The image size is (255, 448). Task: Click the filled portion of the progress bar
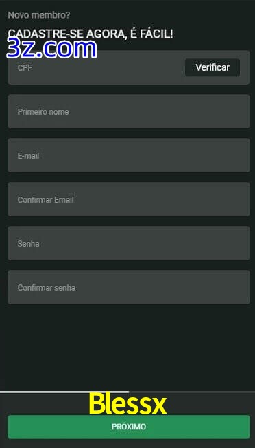click(x=64, y=392)
